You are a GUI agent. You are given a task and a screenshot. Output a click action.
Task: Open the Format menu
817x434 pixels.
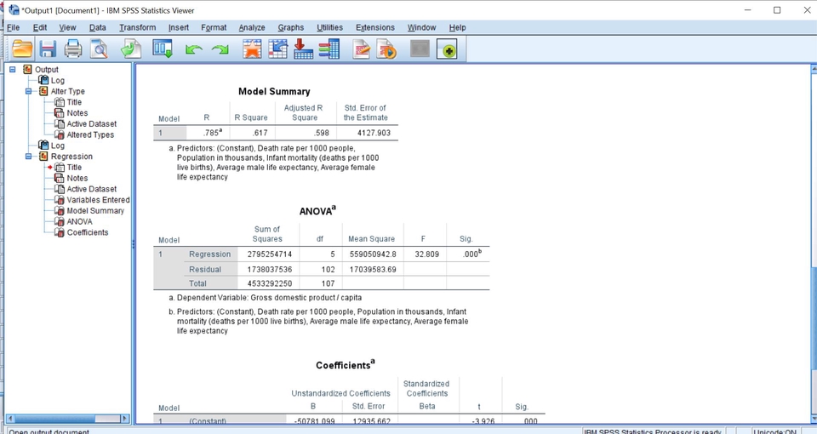pyautogui.click(x=214, y=27)
